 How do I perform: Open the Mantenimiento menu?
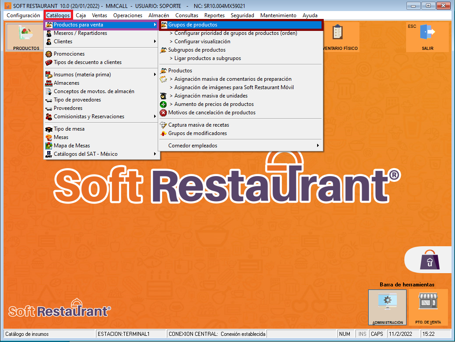point(278,15)
